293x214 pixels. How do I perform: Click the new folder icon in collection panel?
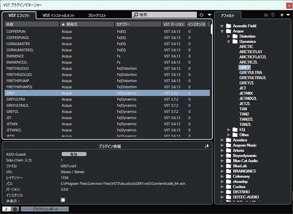click(x=266, y=15)
